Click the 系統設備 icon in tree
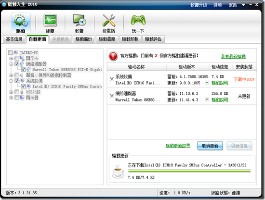265x200 pixels. click(x=22, y=81)
